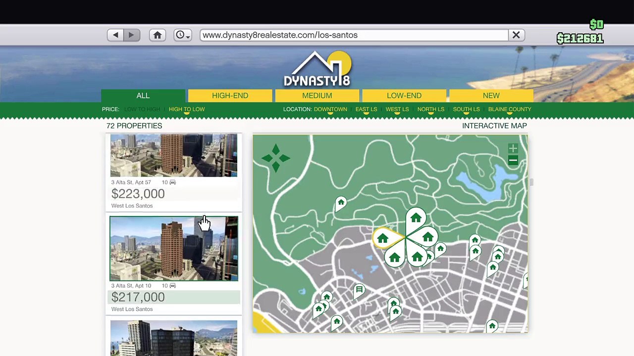Click the dynasty8realestate.com address bar
Screen dimensions: 634x356
click(x=354, y=35)
